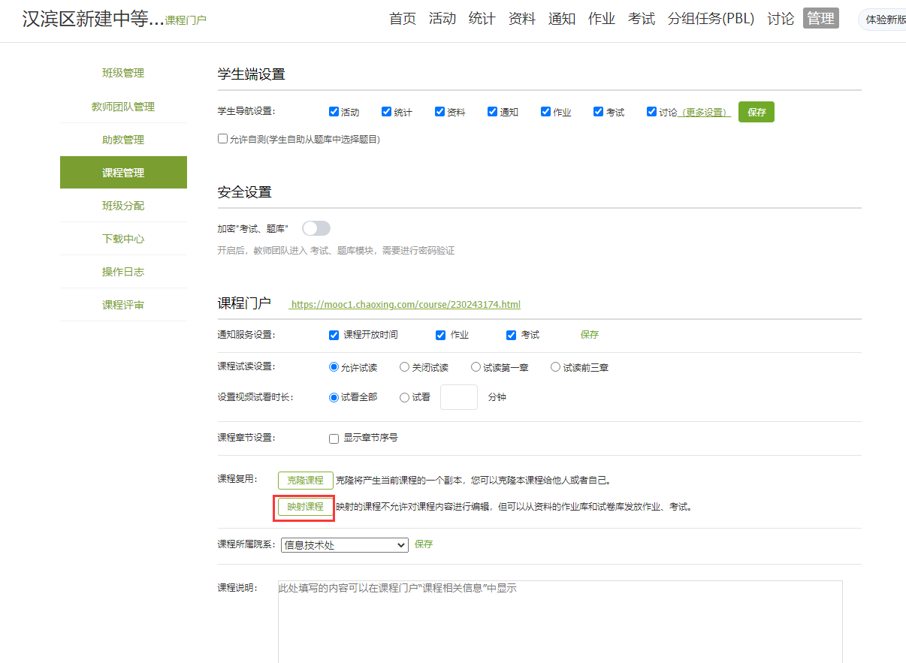Screen dimensions: 906x663
Task: Uncheck 考试 in student navigation settings
Action: pyautogui.click(x=599, y=112)
